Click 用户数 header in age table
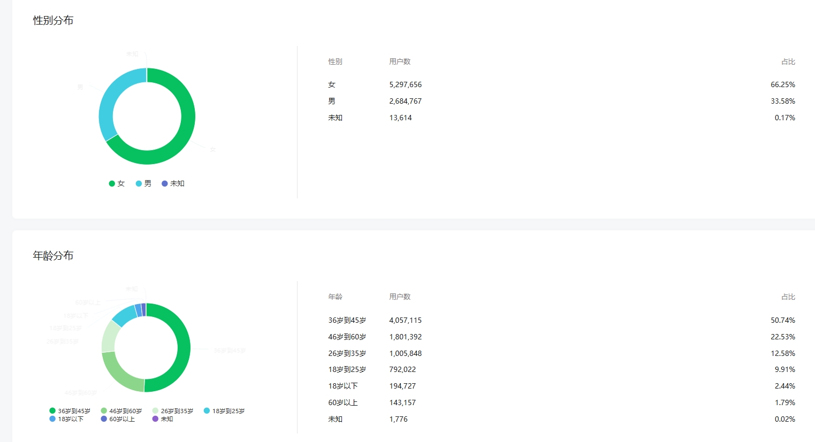Screen dimensions: 815x442 [400, 297]
